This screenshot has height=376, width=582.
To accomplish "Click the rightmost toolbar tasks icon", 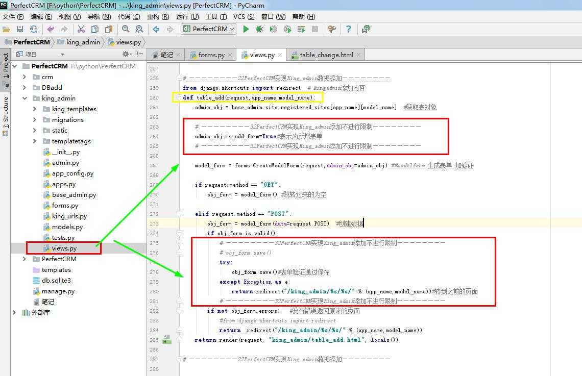I will point(366,29).
